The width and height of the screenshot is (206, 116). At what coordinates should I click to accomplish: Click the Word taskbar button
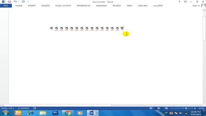pyautogui.click(x=93, y=113)
